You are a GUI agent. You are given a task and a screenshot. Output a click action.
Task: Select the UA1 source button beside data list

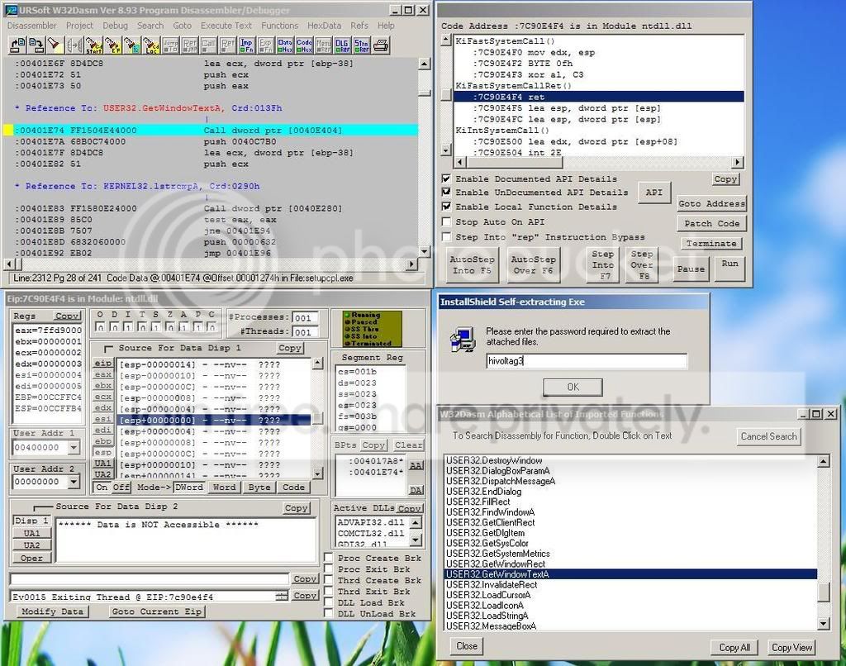(x=102, y=464)
